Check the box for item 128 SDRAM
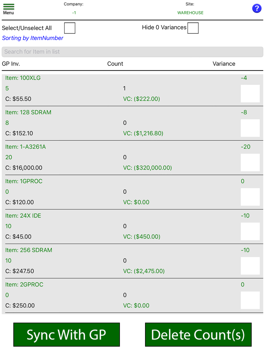The width and height of the screenshot is (265, 353). [250, 128]
